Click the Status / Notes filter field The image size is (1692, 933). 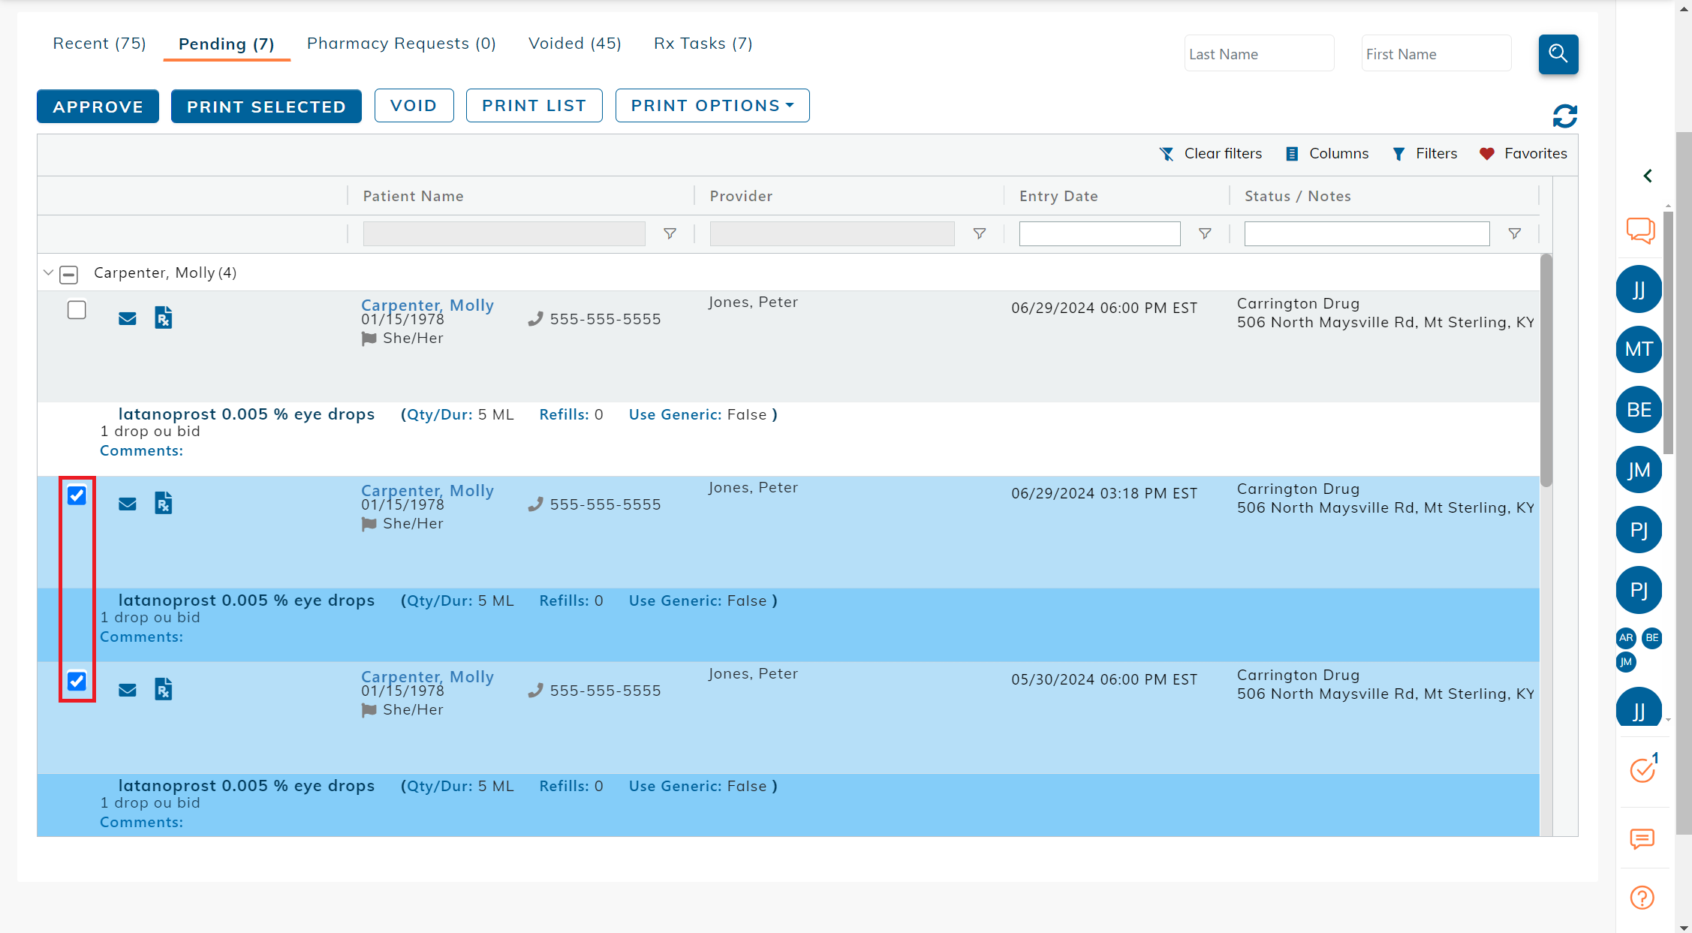(1367, 233)
